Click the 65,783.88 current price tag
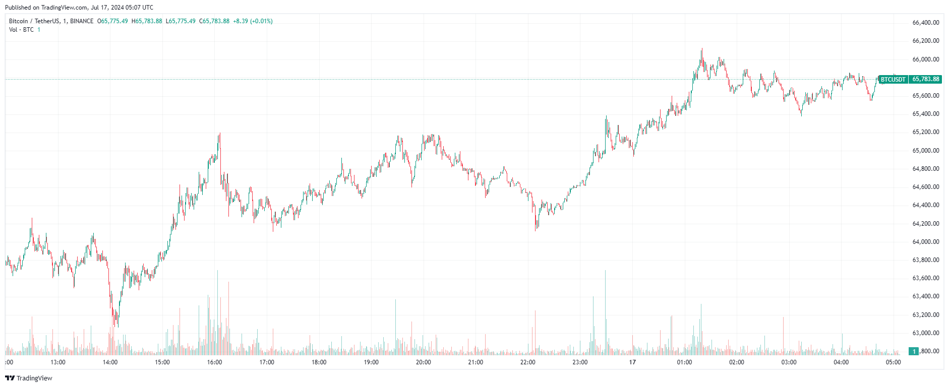The image size is (949, 387). pos(926,79)
